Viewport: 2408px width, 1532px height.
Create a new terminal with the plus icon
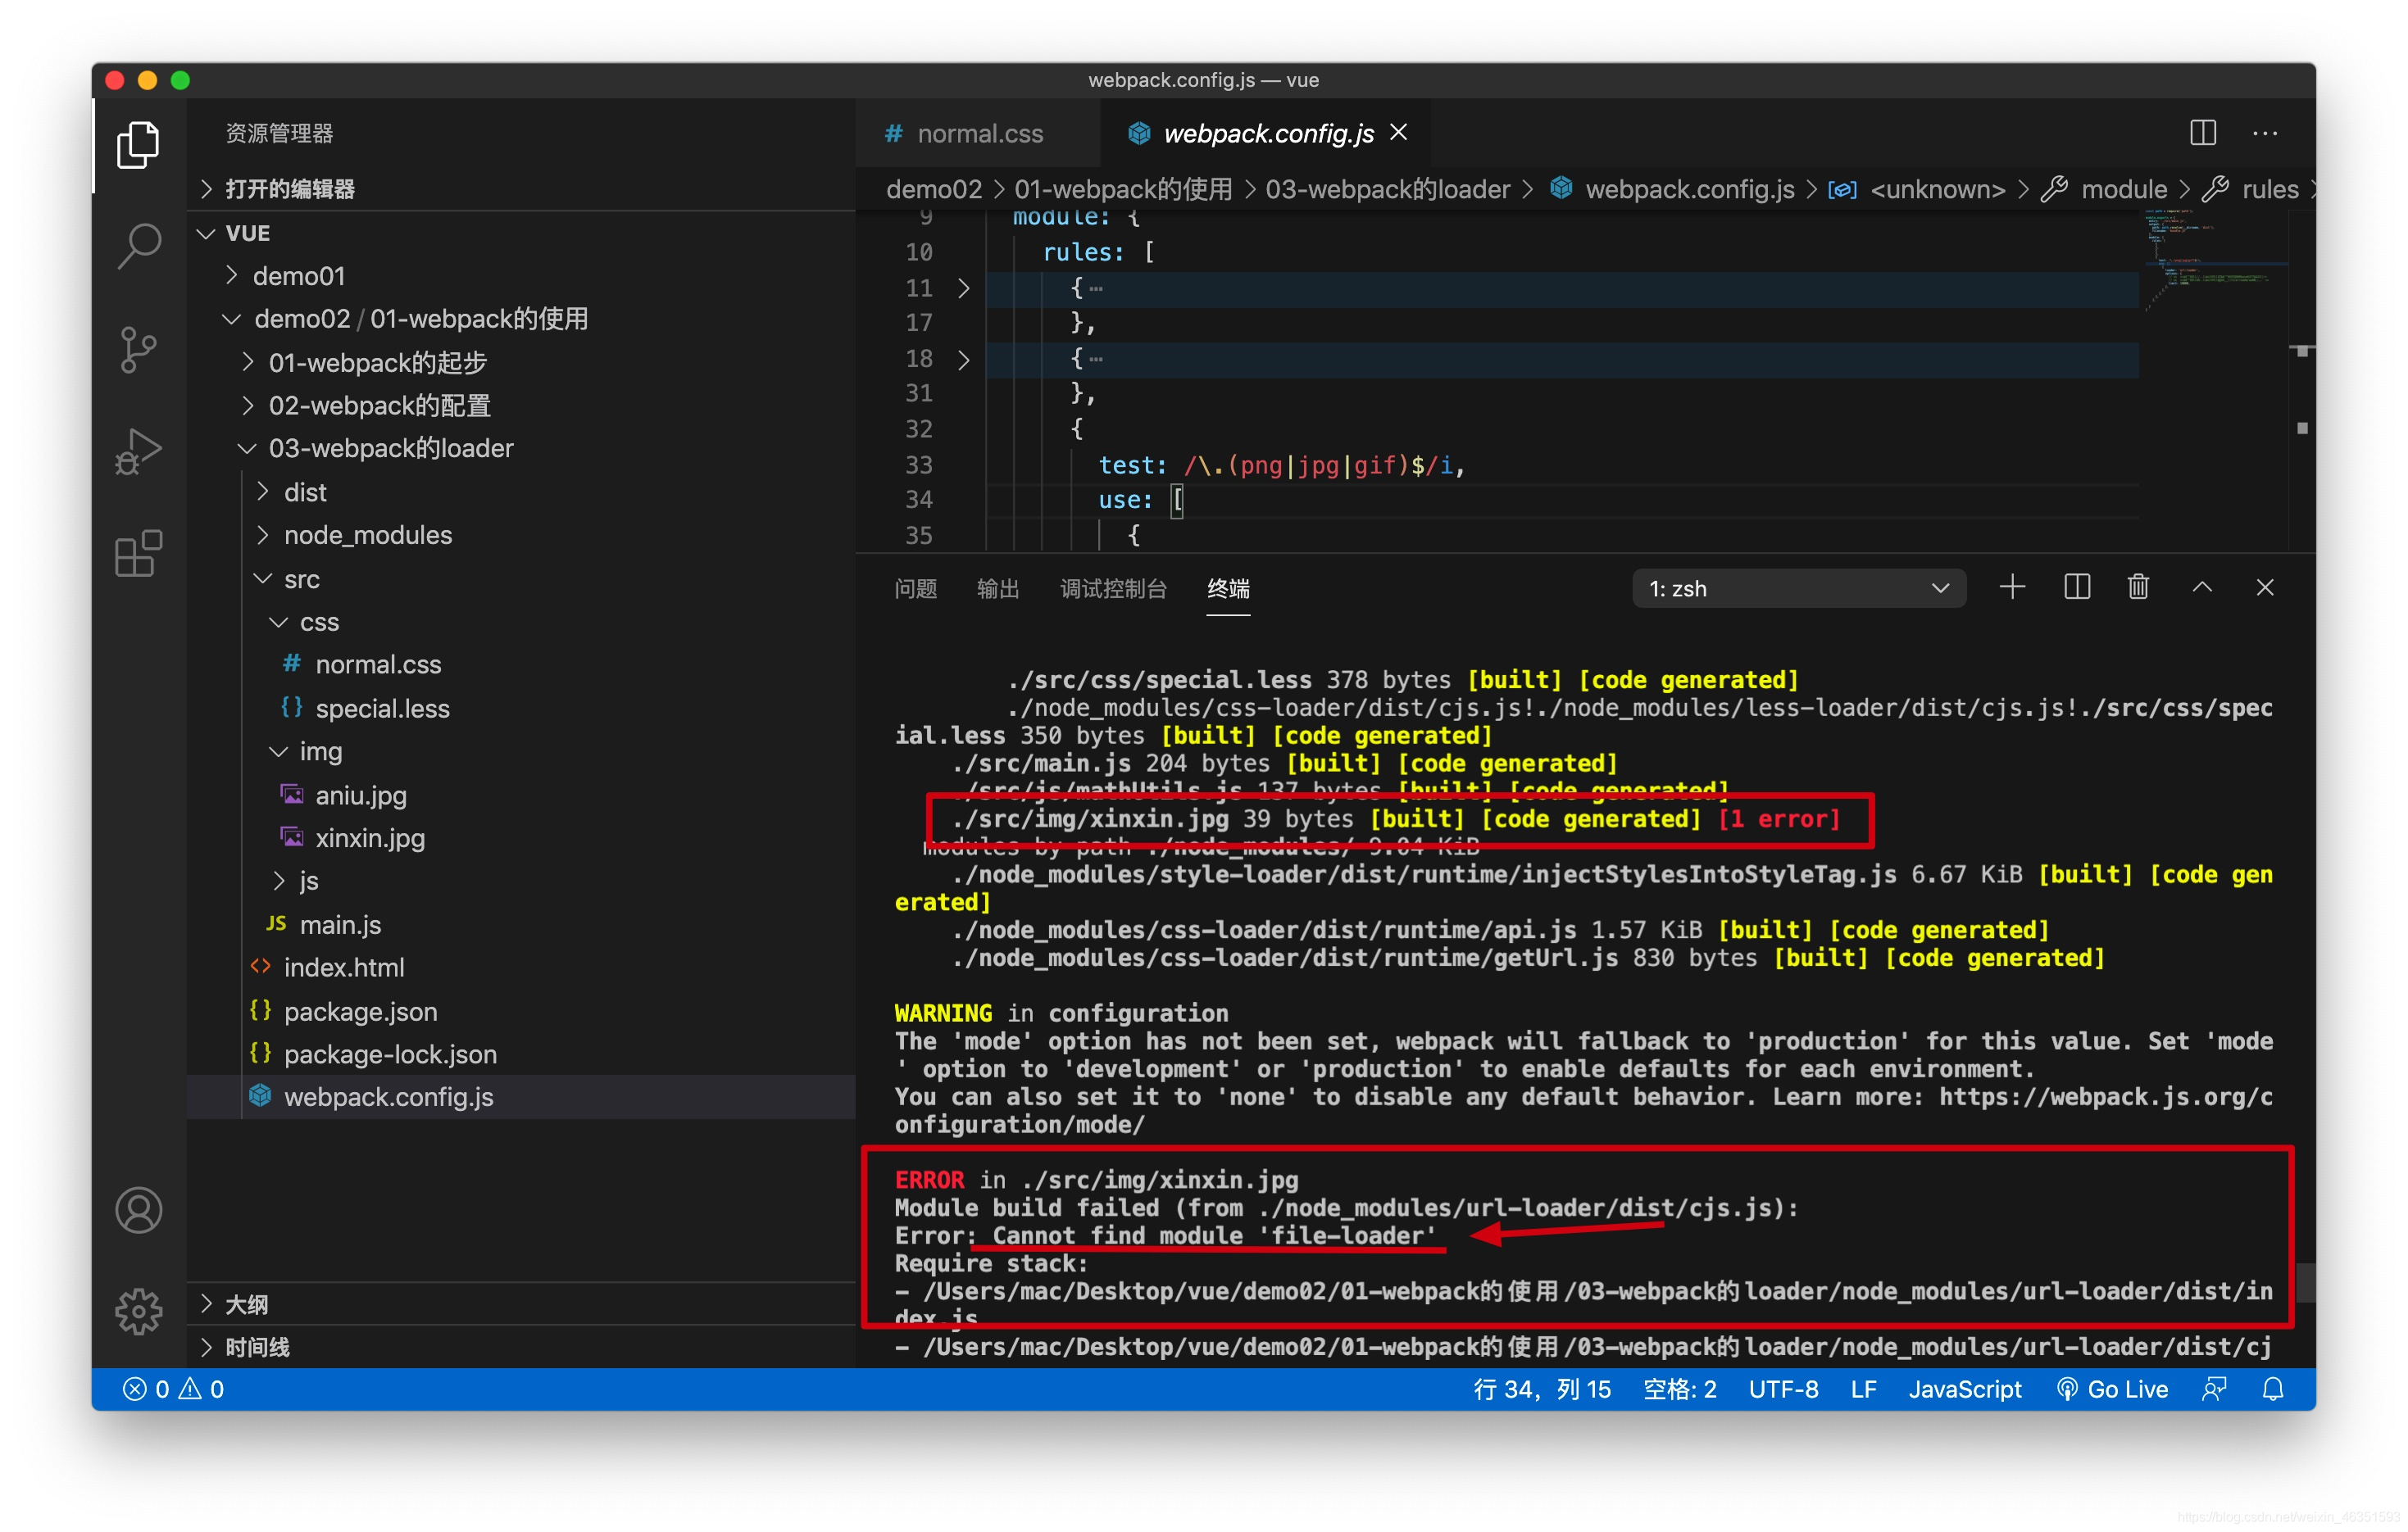pos(2012,587)
